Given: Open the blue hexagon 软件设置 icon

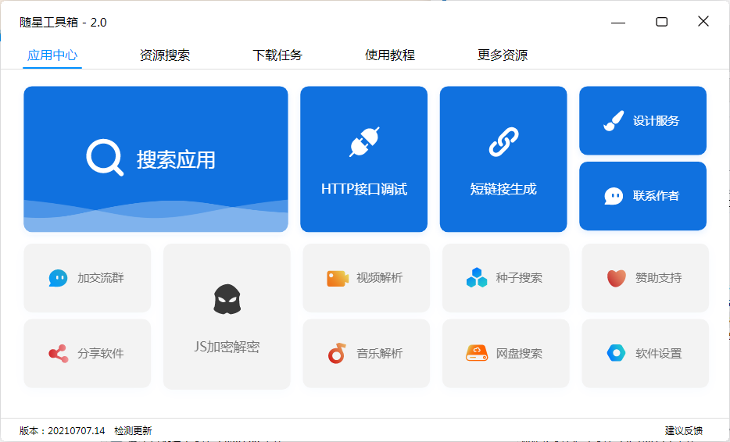Looking at the screenshot, I should [x=616, y=354].
